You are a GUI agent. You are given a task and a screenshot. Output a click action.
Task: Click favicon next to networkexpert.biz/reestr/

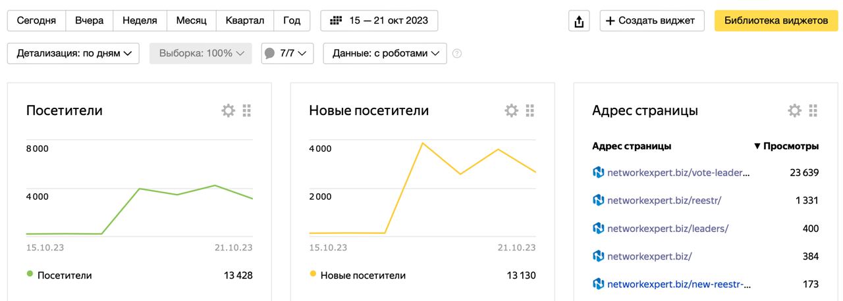click(x=598, y=200)
